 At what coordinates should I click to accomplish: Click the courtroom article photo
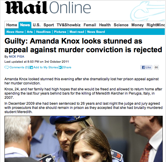pyautogui.click(x=84, y=139)
